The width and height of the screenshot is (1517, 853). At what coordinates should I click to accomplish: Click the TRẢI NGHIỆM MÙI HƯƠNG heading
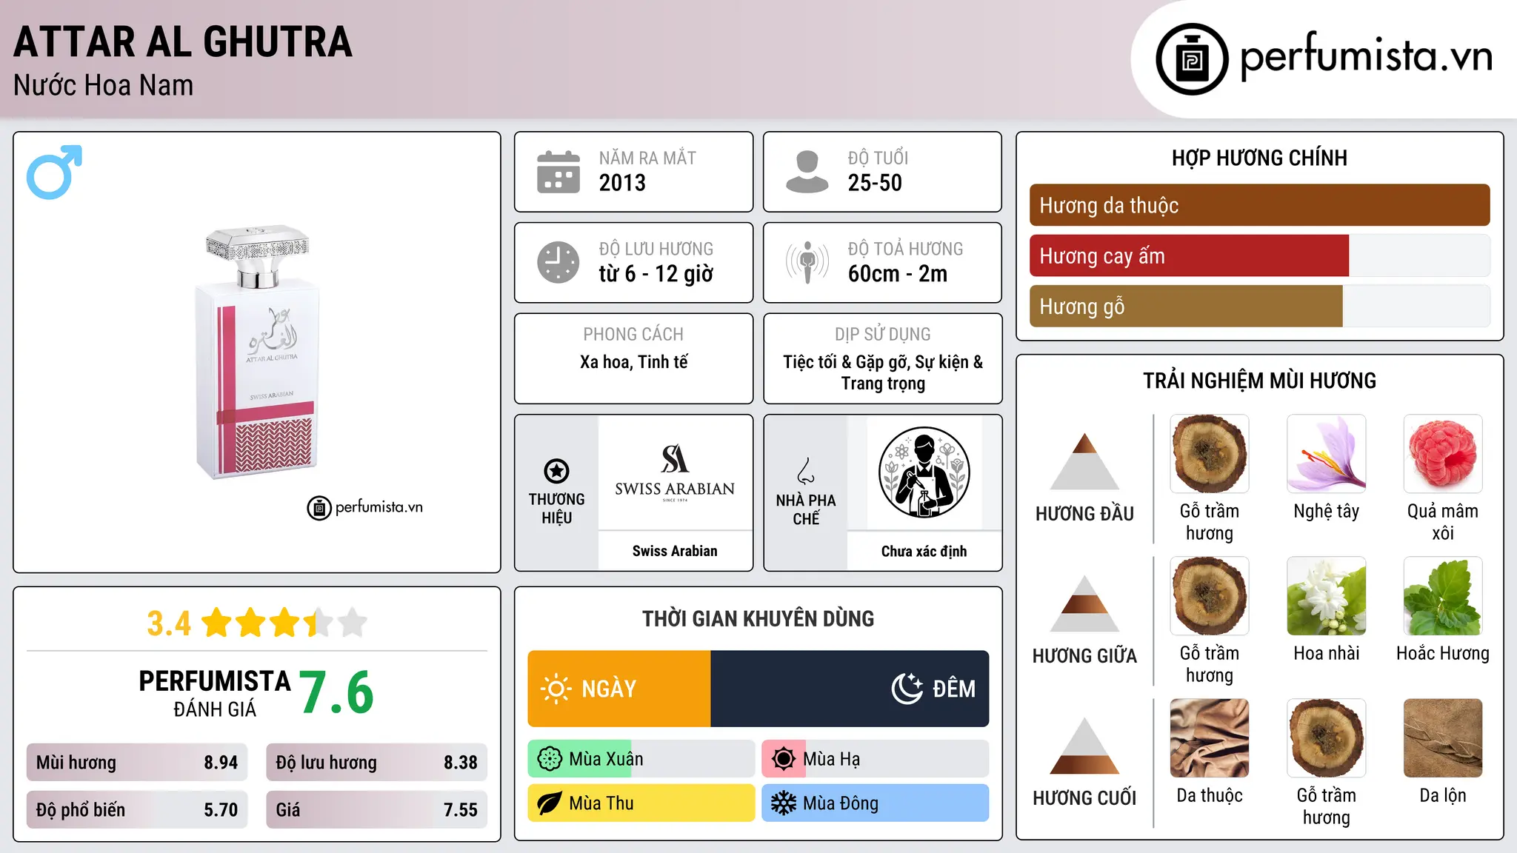click(x=1259, y=381)
